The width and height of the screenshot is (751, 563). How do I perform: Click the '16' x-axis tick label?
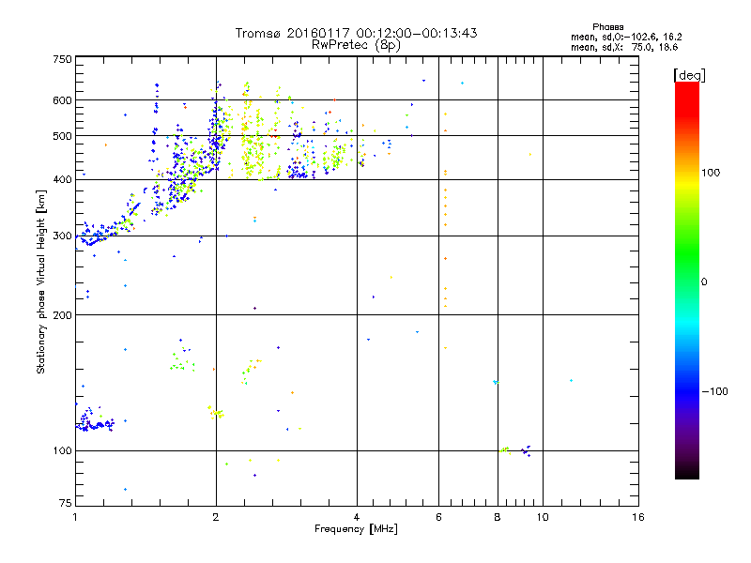coord(638,517)
